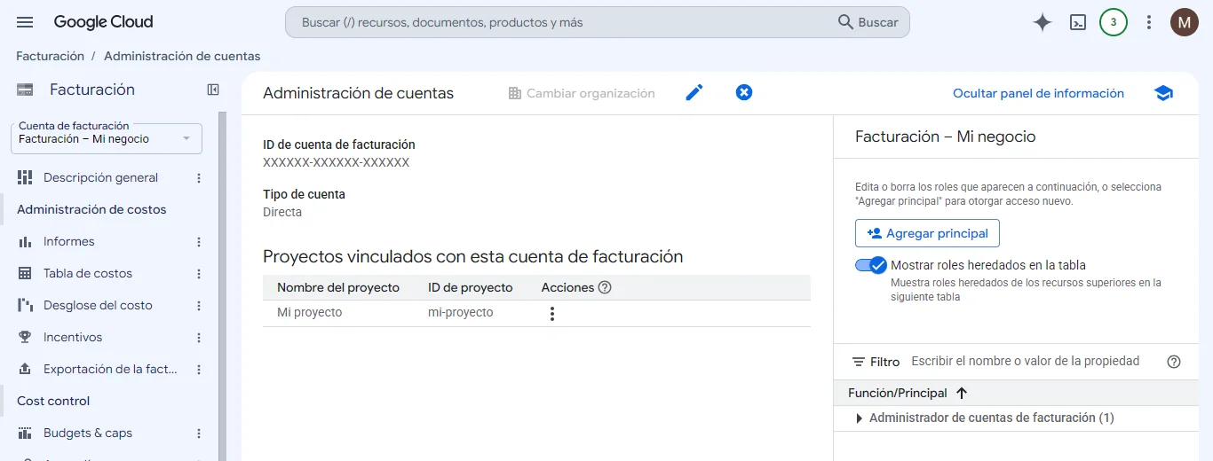Click Cambiar organización button
This screenshot has width=1213, height=461.
tap(582, 93)
